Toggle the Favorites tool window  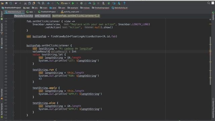coord(2,94)
